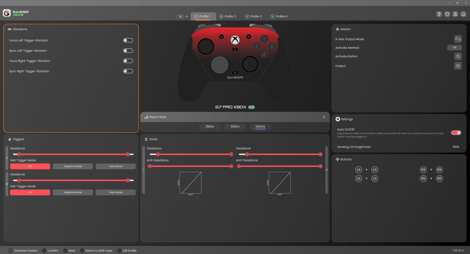470x254 pixels.
Task: Open the Activate Method Off dropdown
Action: tap(454, 48)
